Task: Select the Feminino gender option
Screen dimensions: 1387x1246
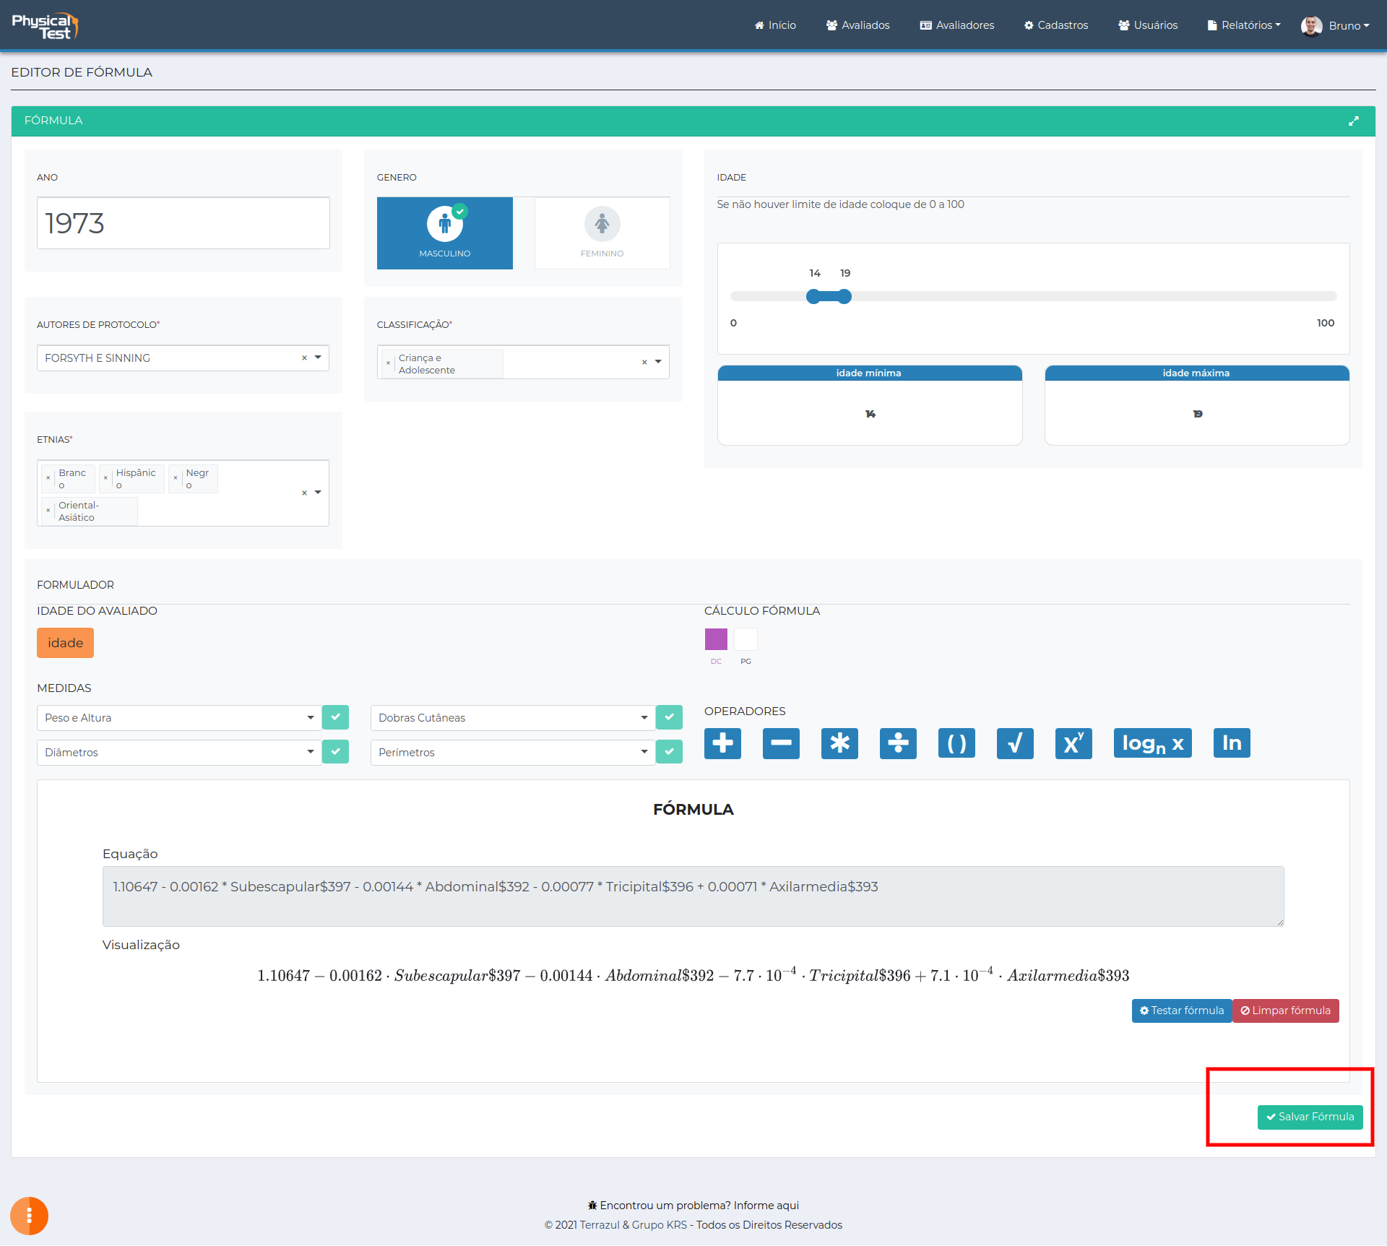Action: coord(602,233)
